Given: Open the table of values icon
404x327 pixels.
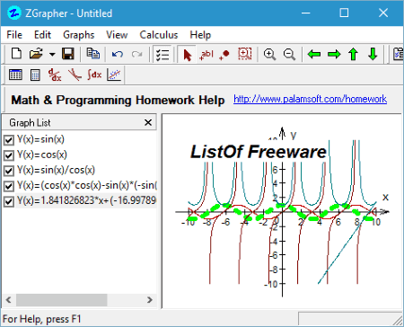Looking at the screenshot, I should (x=15, y=75).
